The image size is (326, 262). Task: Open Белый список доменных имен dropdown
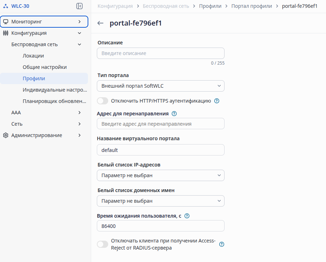coord(160,201)
